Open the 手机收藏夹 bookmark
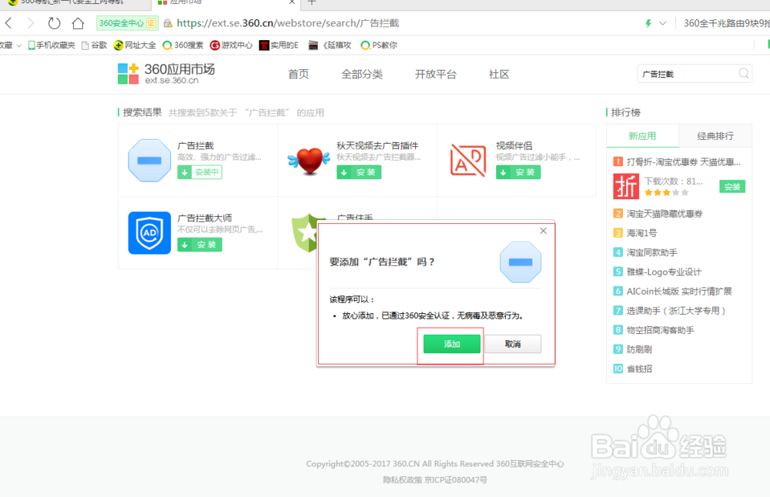 52,45
